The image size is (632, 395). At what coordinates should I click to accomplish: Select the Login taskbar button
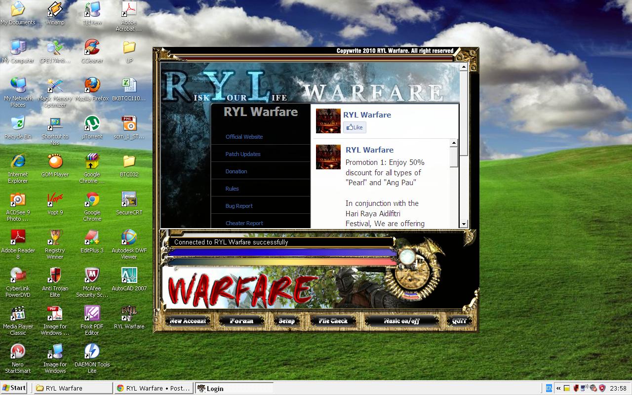234,388
